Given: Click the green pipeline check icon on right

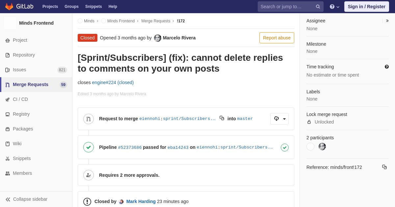Looking at the screenshot, I should click(285, 148).
